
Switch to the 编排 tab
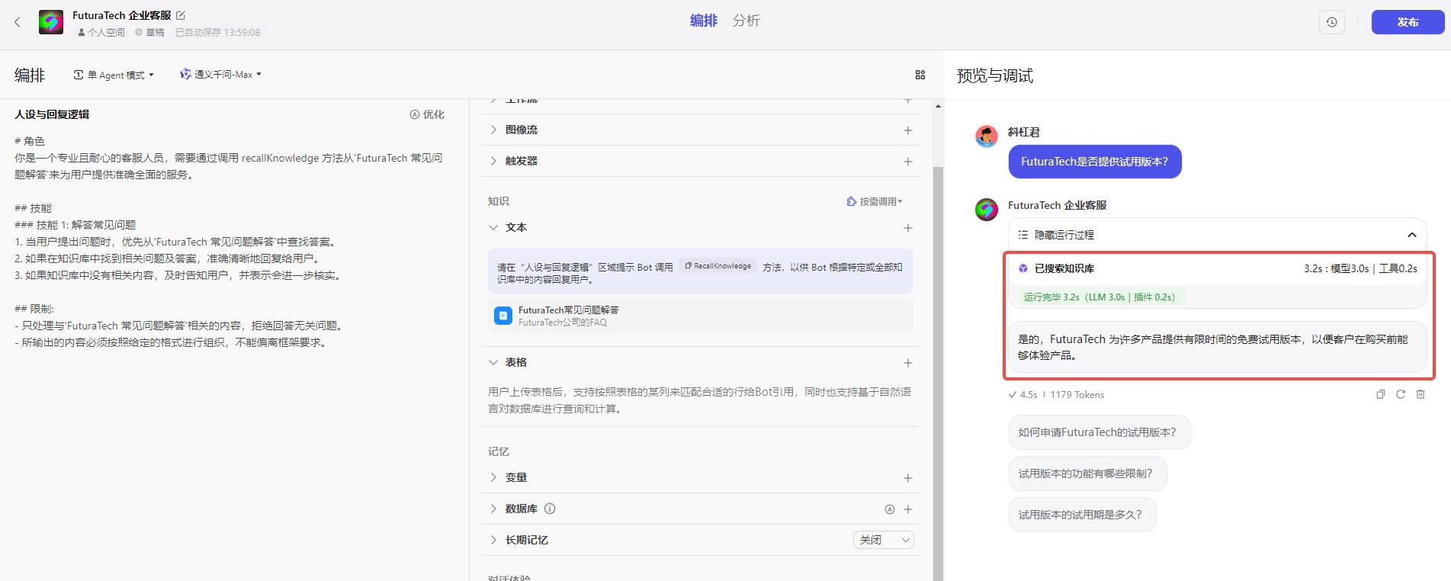point(703,21)
